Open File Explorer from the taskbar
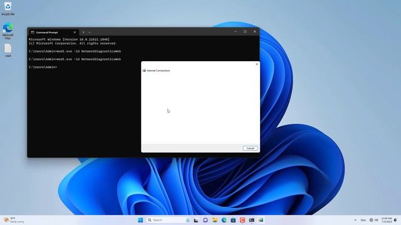 pyautogui.click(x=214, y=220)
